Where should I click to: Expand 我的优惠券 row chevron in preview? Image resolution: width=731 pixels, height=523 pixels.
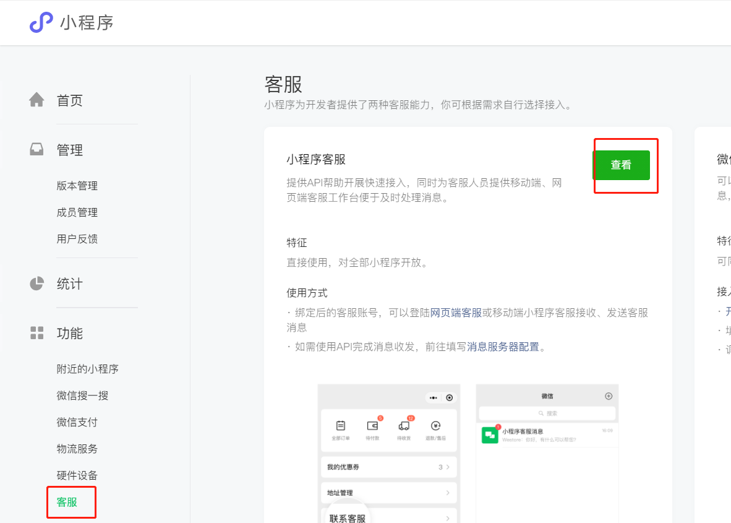[447, 467]
